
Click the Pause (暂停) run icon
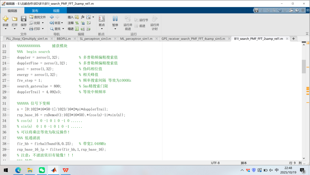pos(115,19)
